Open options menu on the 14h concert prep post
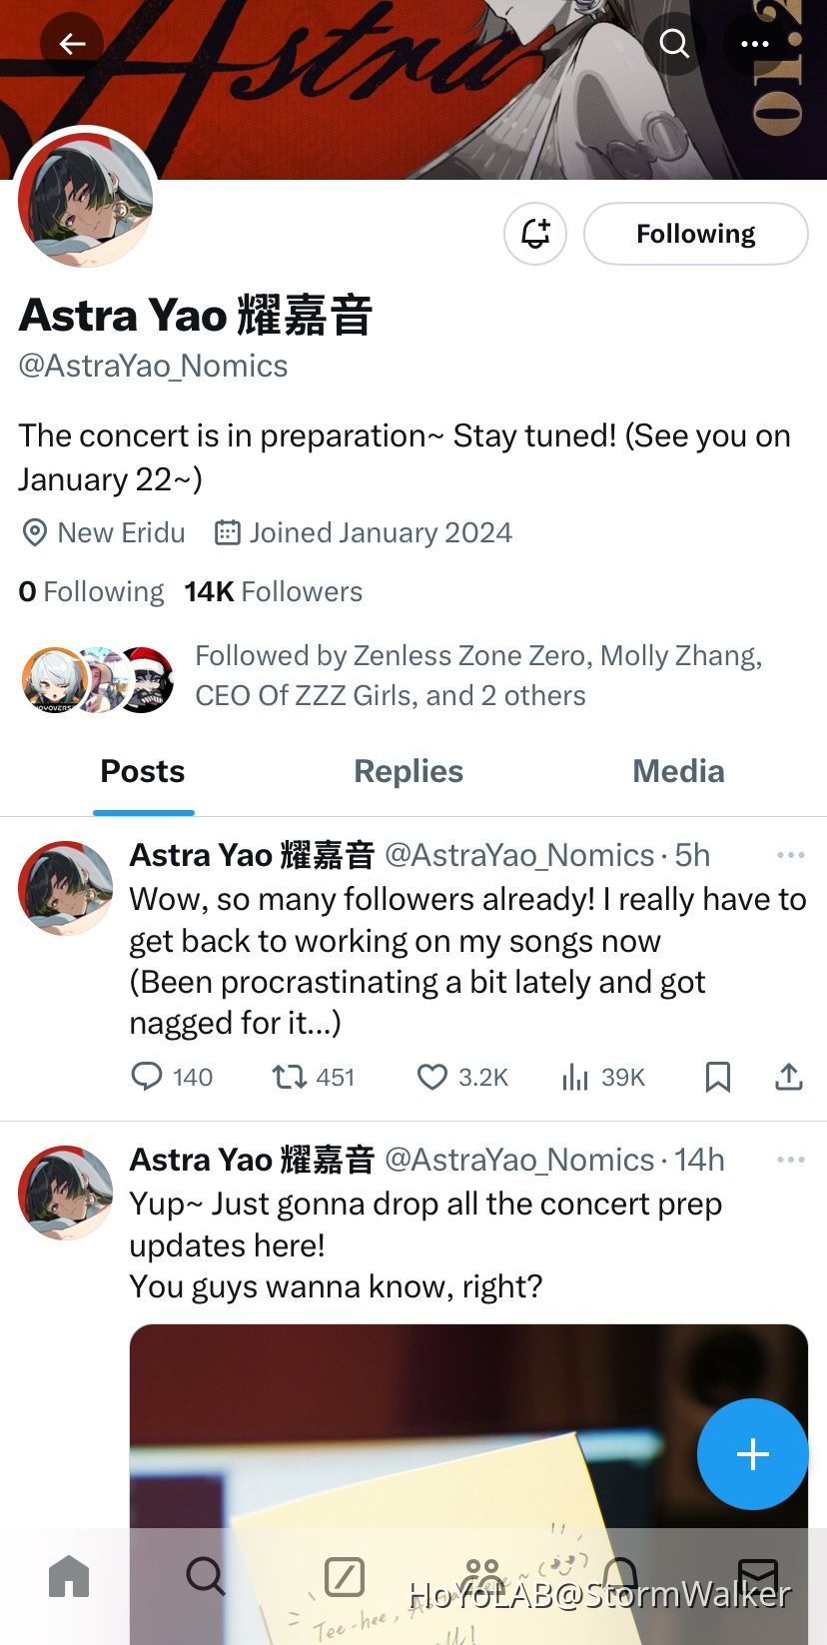Screen dimensions: 827x1645 click(790, 1159)
